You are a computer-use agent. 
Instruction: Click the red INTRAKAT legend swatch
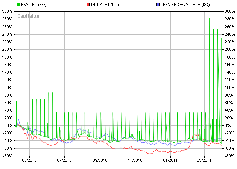point(88,5)
